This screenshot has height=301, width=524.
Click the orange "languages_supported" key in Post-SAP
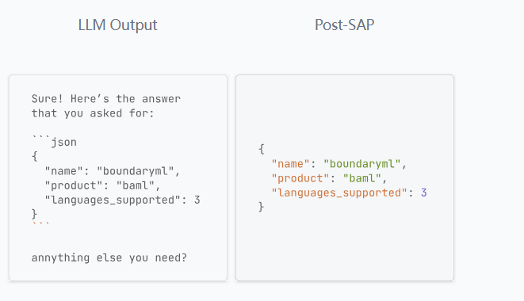pos(339,192)
